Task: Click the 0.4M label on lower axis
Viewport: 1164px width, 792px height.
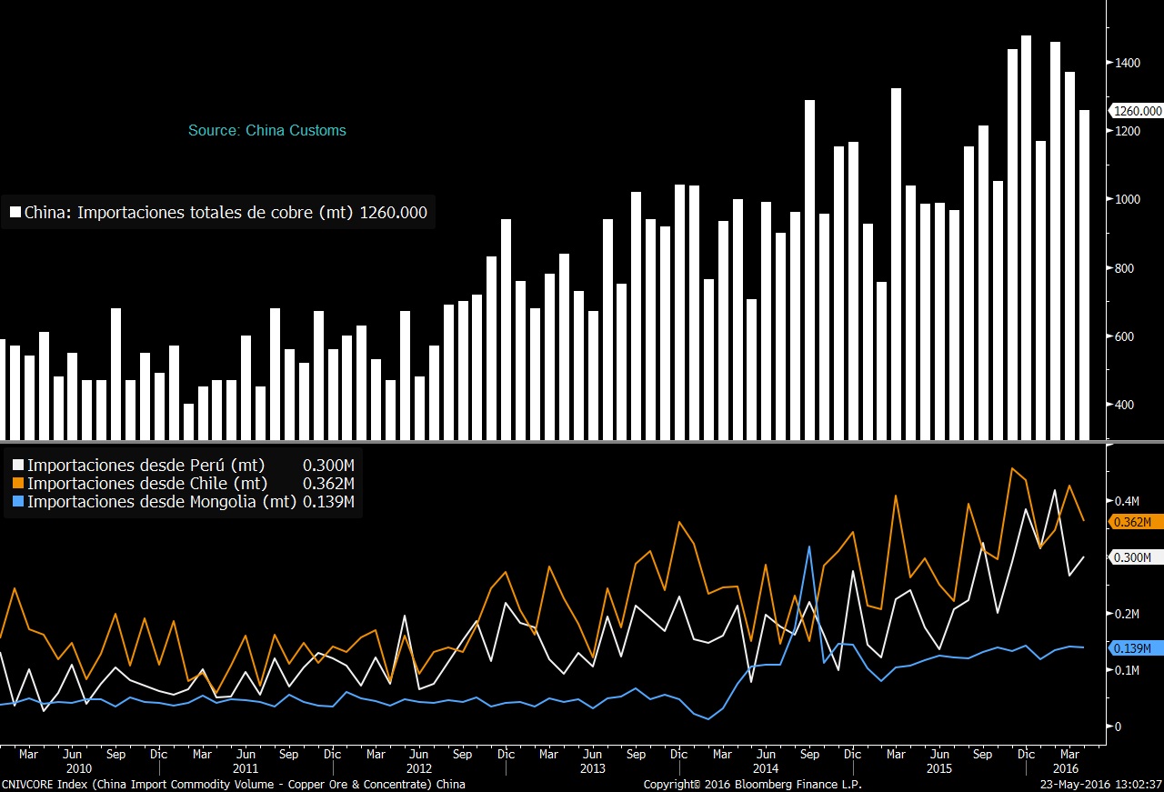Action: click(x=1128, y=501)
